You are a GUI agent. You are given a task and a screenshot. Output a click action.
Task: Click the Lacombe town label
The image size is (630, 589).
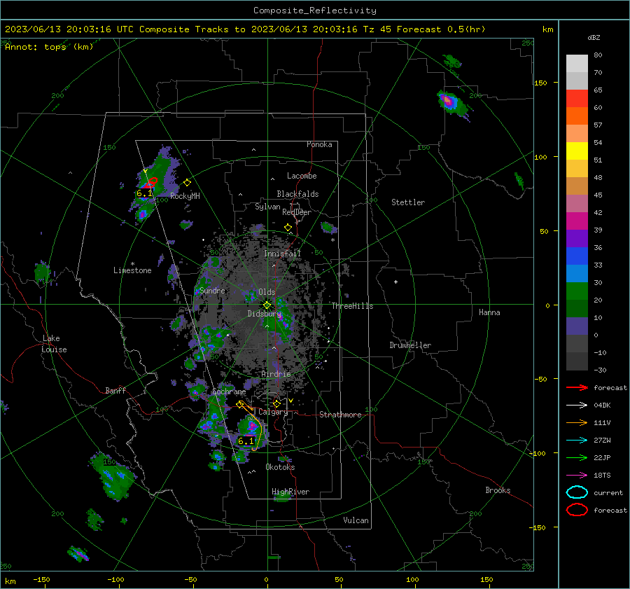pyautogui.click(x=302, y=176)
